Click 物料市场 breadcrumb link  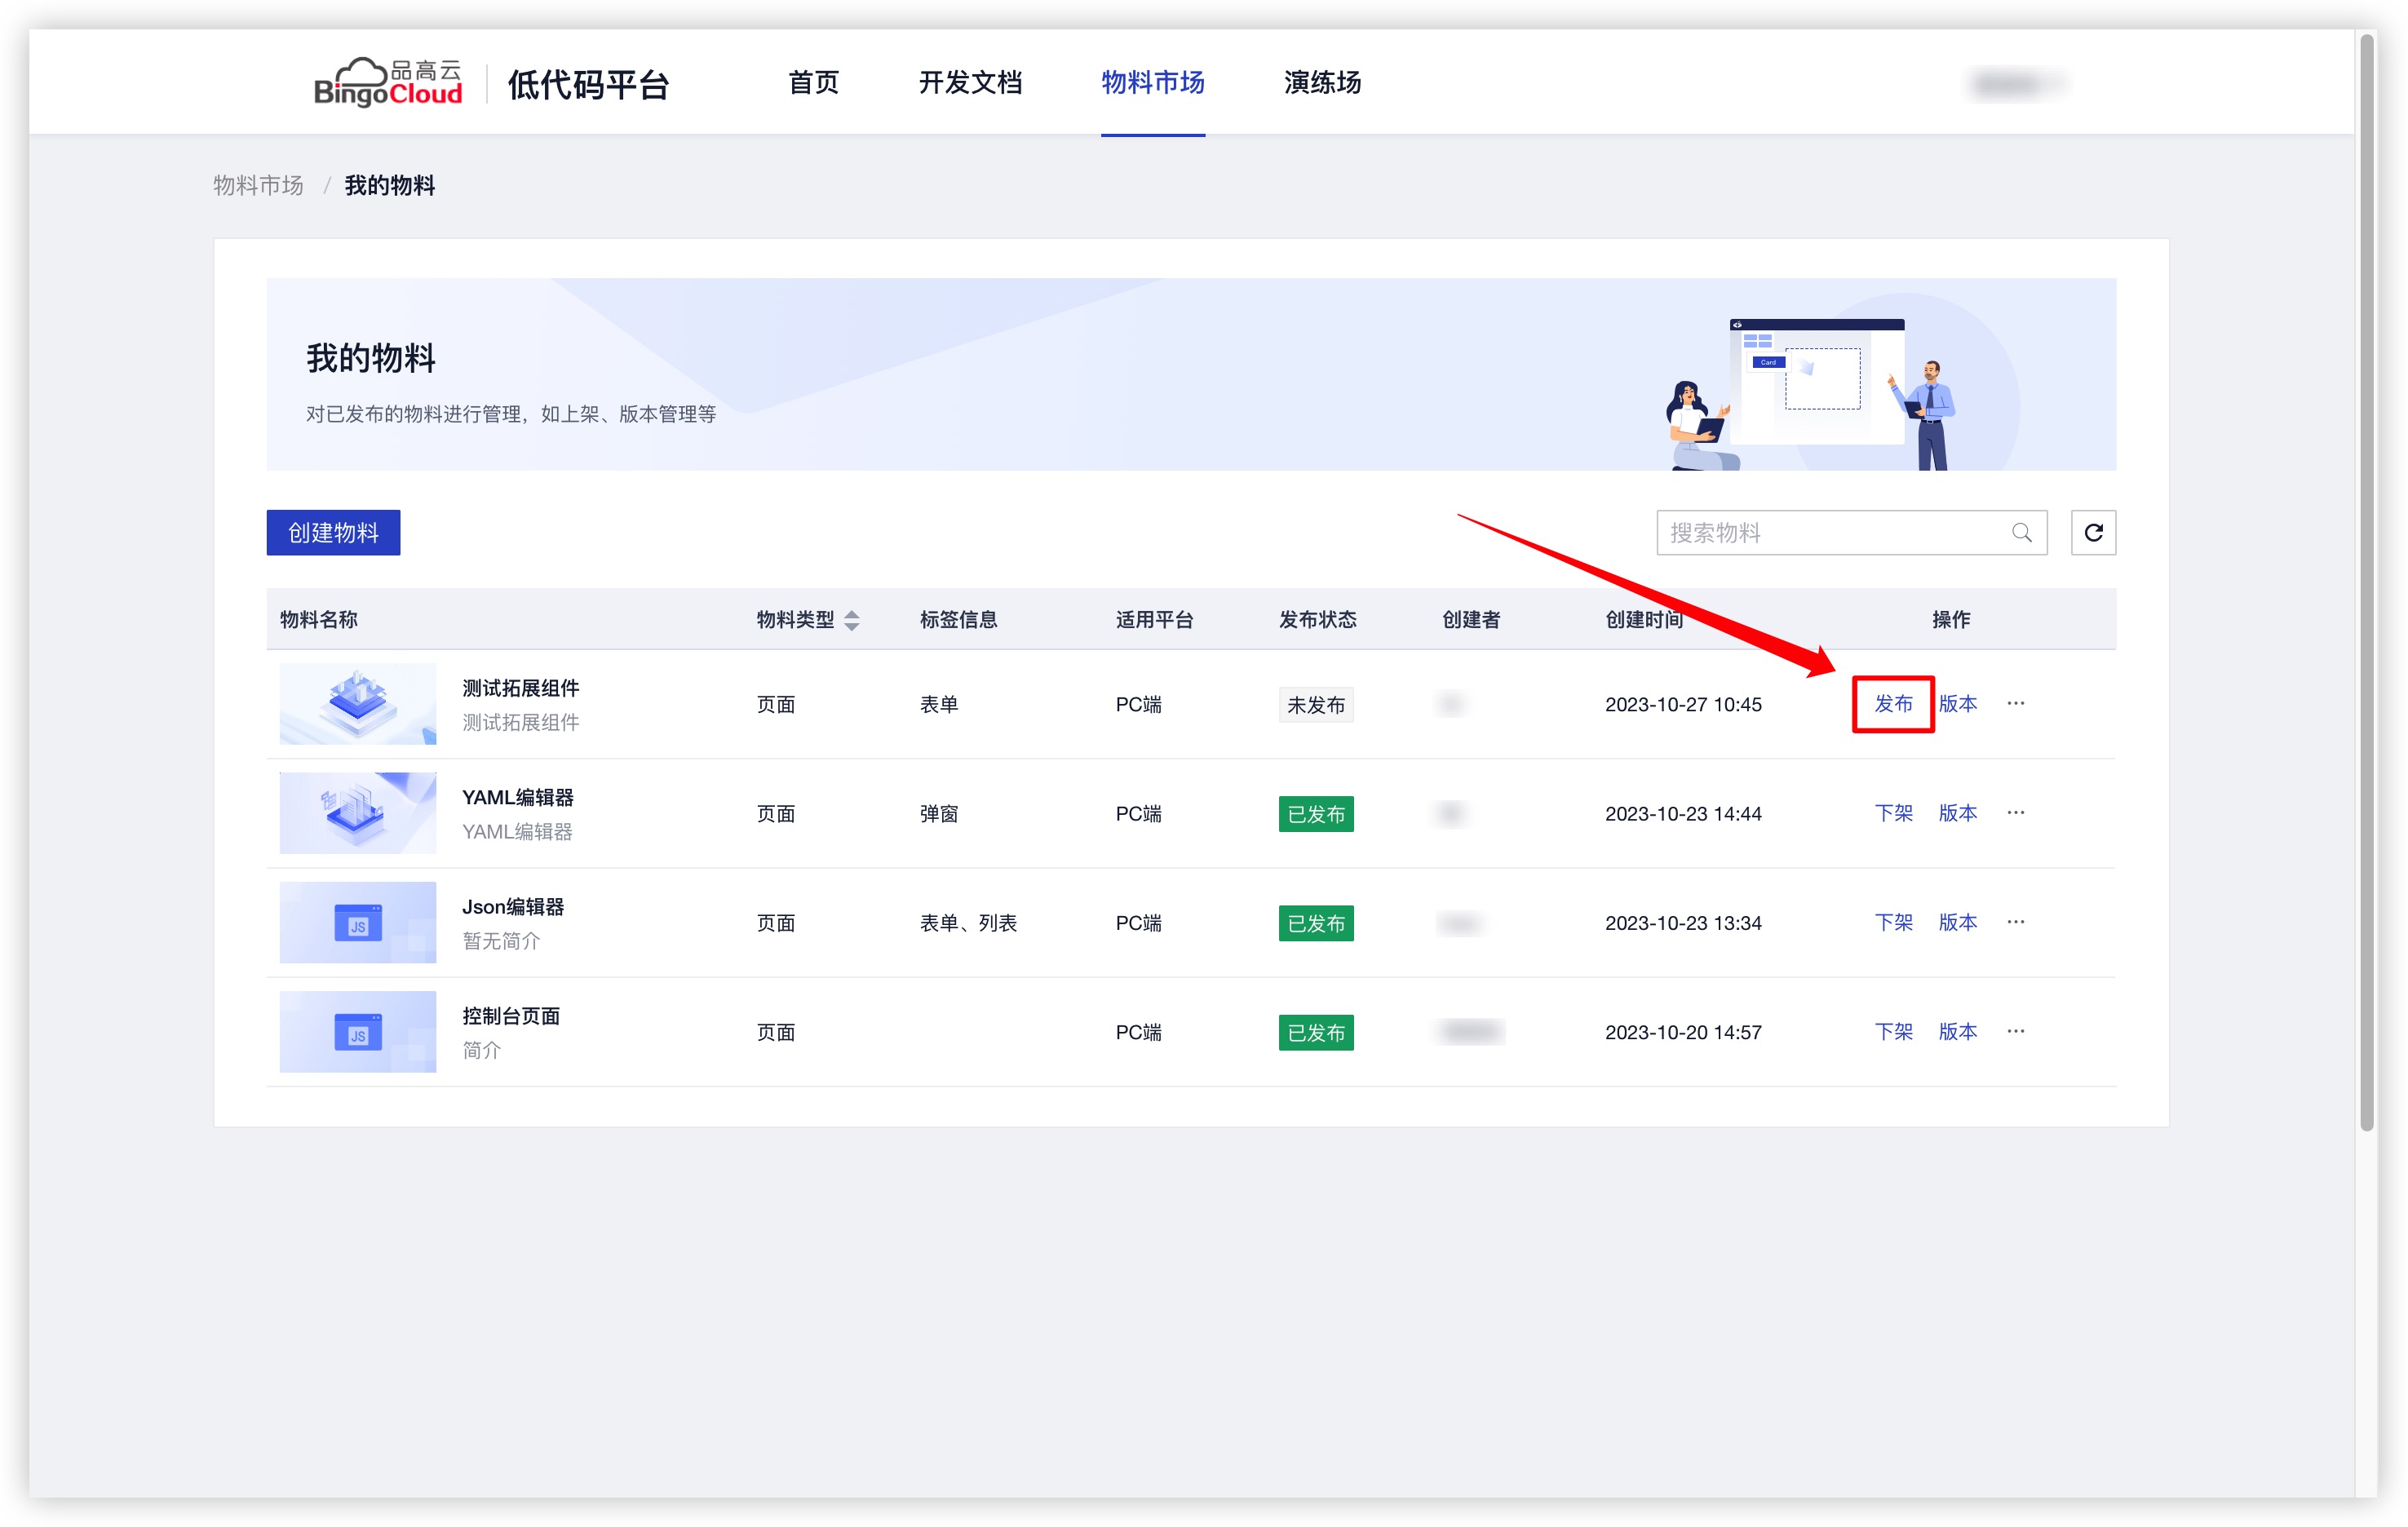pyautogui.click(x=258, y=186)
